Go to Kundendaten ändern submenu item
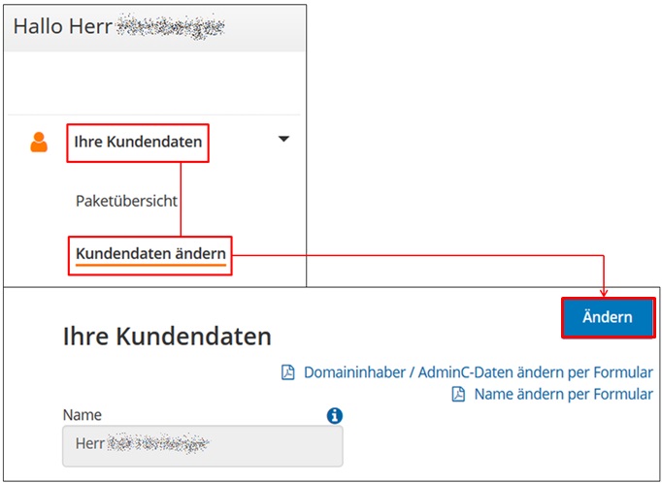 [x=150, y=254]
